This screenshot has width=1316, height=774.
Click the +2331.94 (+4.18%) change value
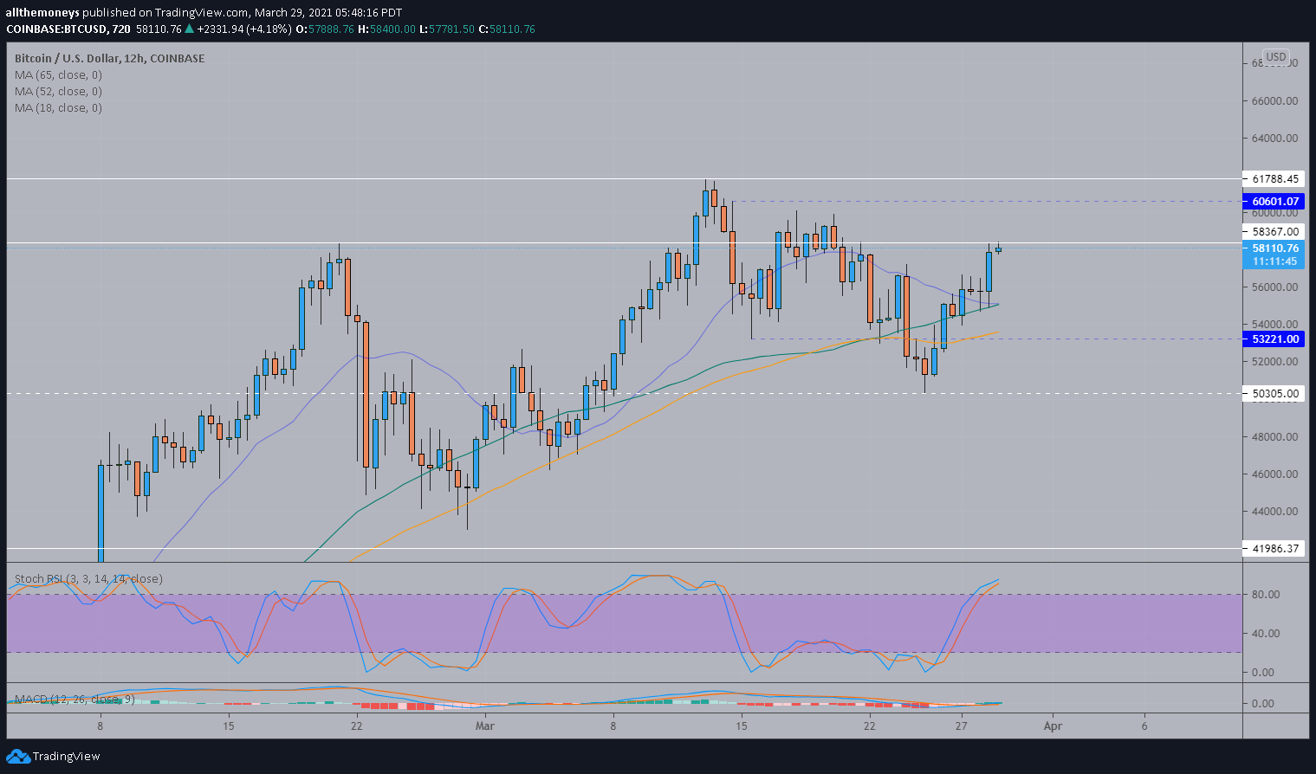point(245,29)
